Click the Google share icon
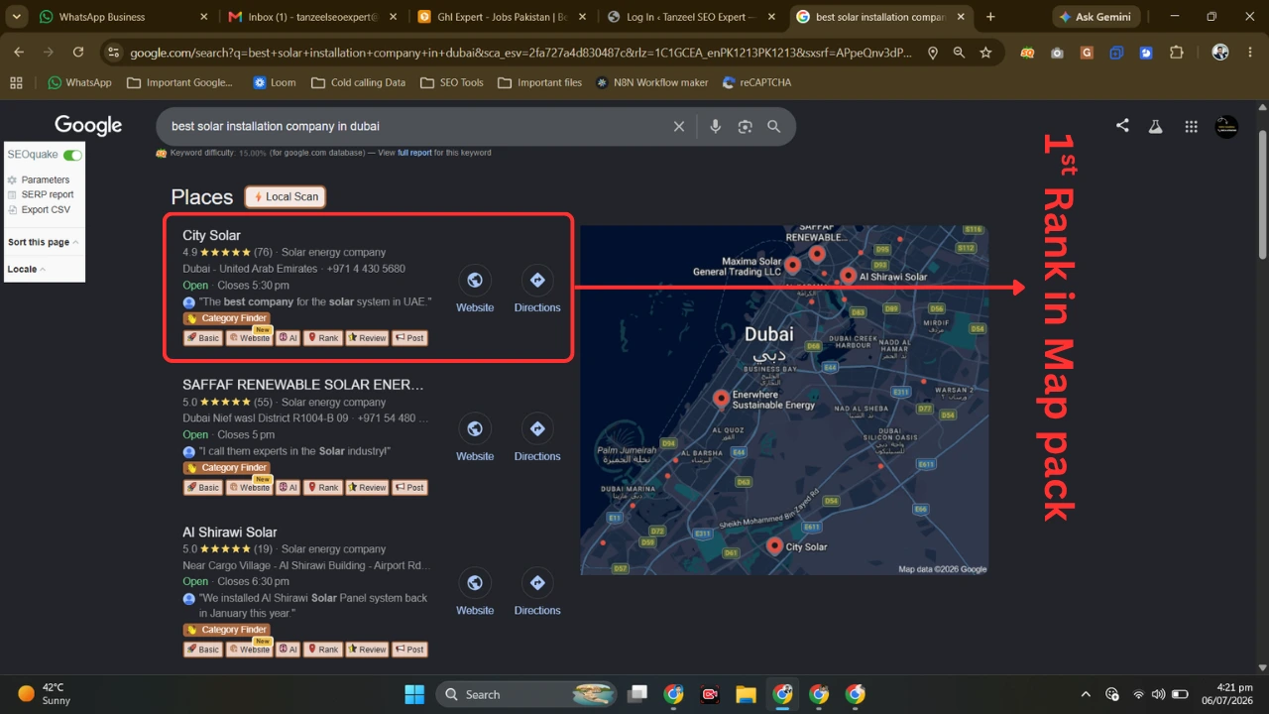 tap(1122, 126)
